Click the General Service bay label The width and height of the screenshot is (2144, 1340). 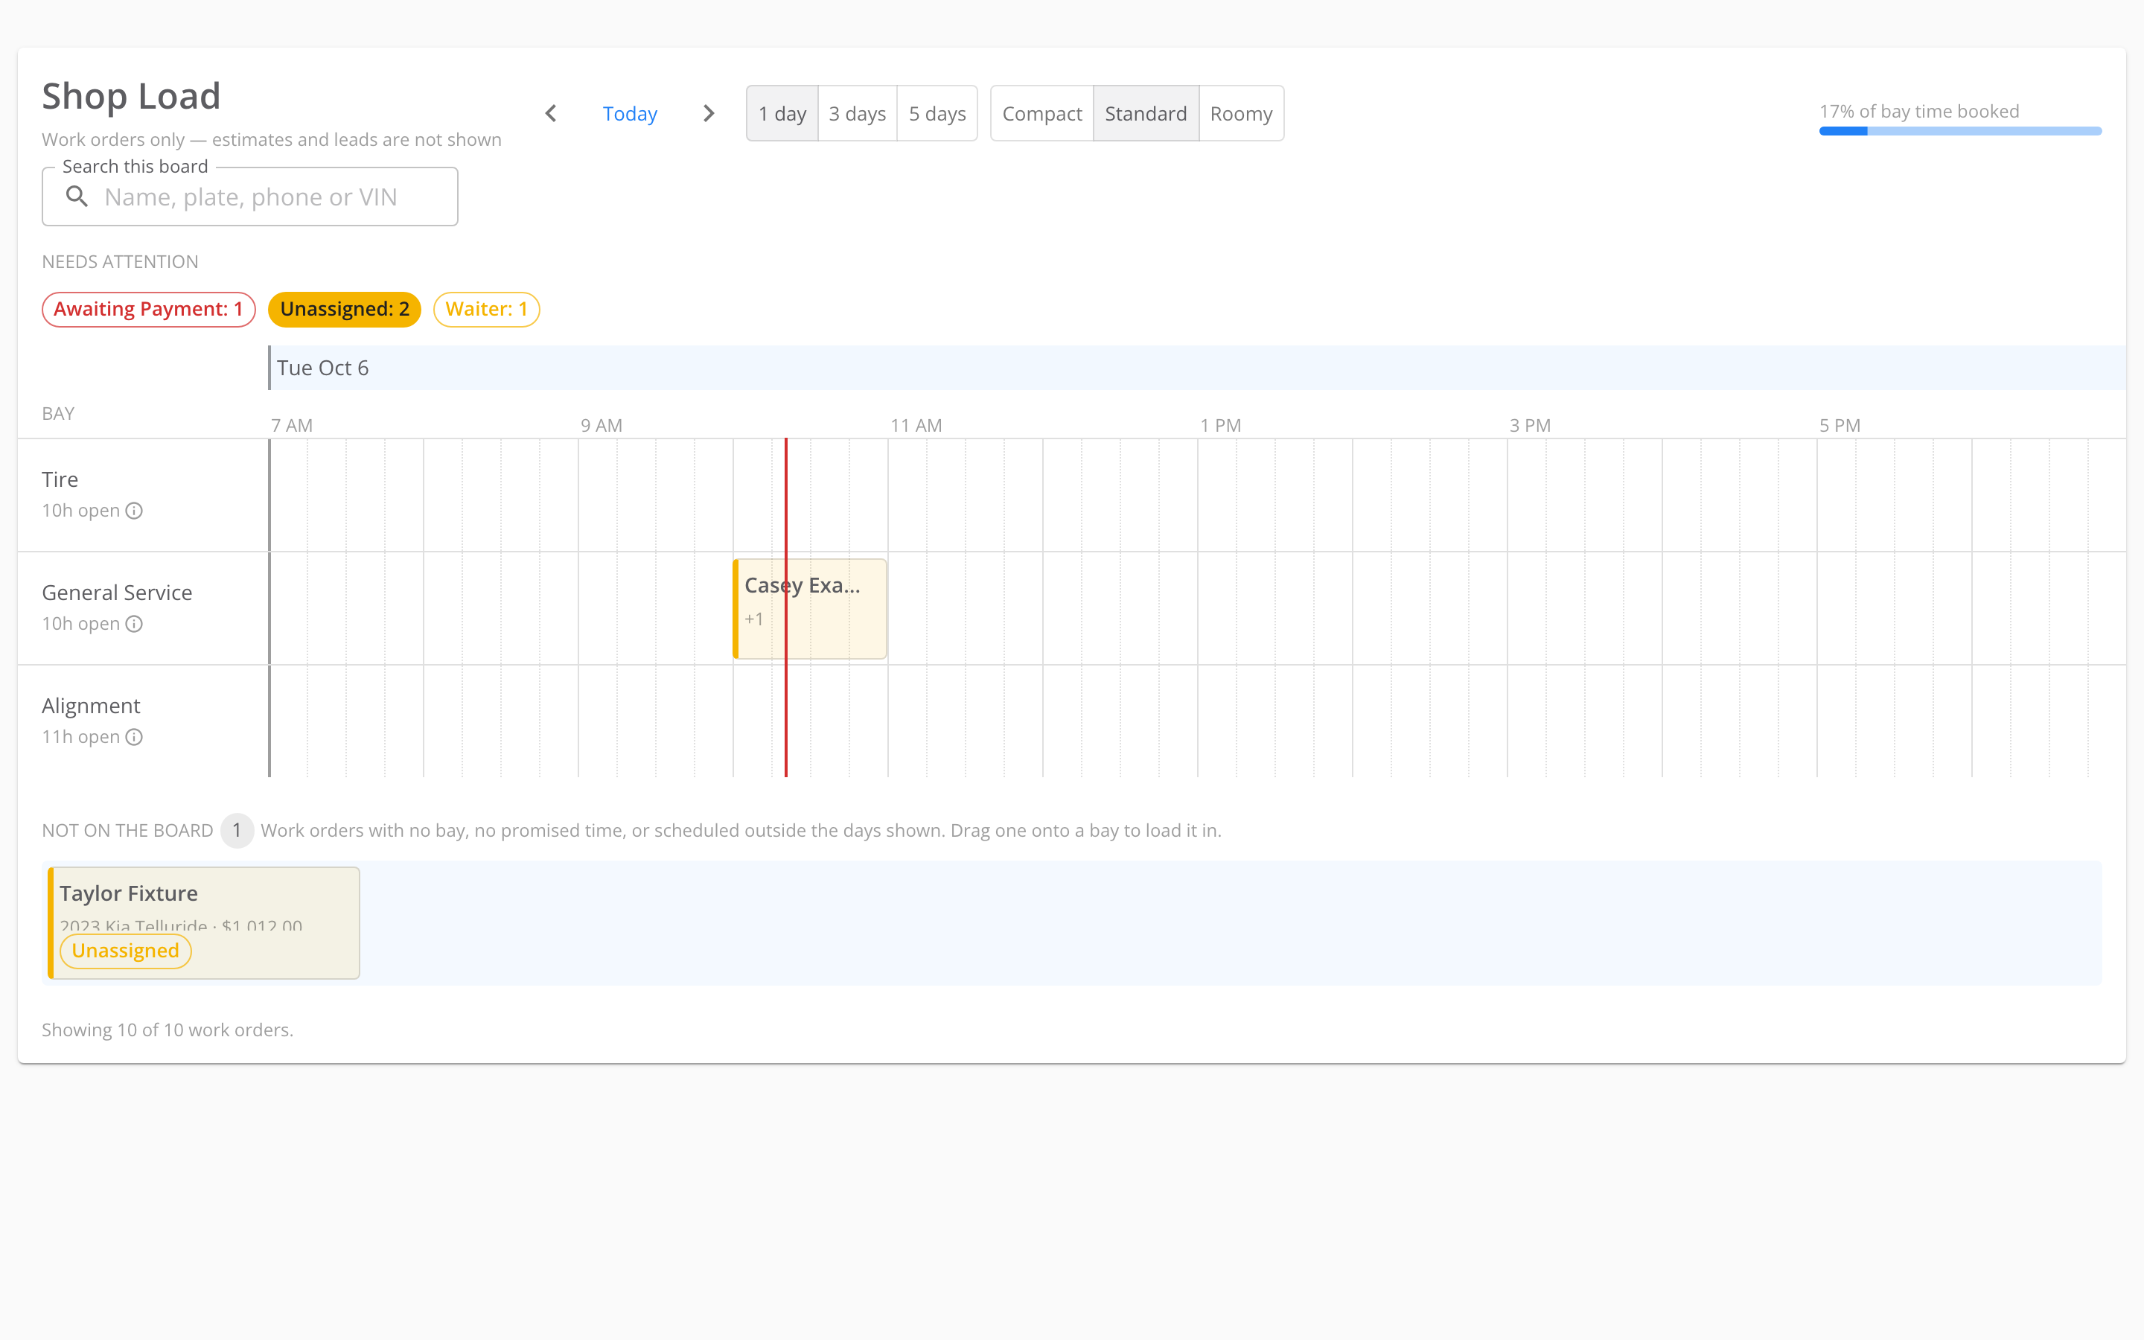pos(117,593)
